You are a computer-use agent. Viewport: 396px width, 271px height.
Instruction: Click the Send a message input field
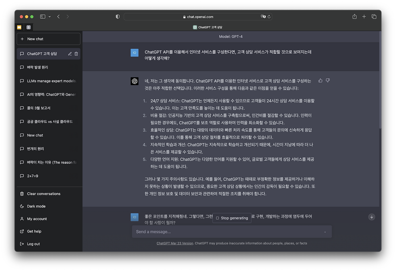(217, 232)
